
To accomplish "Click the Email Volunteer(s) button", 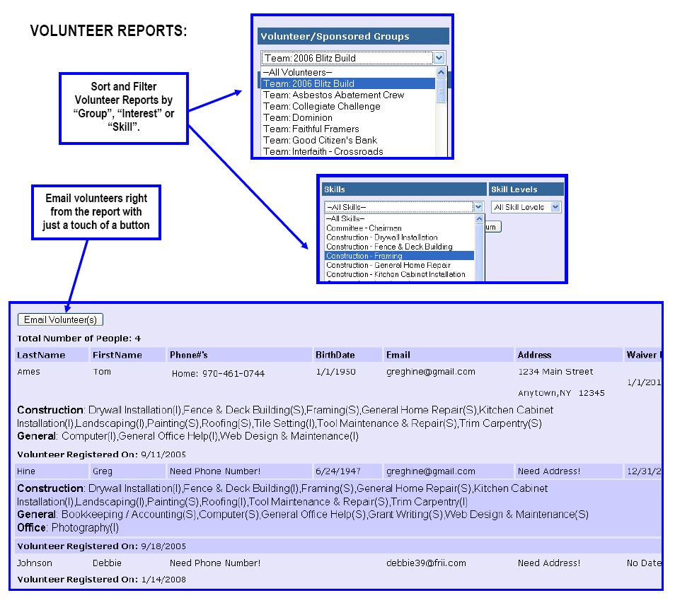I will (x=60, y=319).
